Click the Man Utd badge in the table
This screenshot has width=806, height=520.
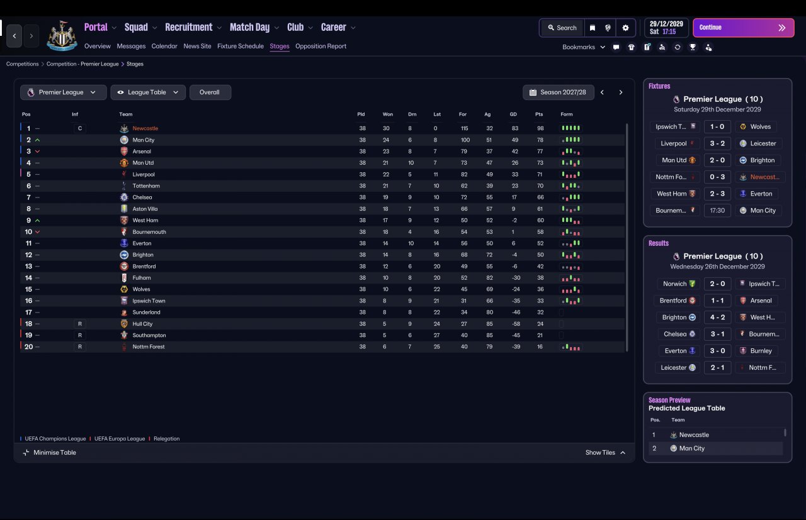124,163
